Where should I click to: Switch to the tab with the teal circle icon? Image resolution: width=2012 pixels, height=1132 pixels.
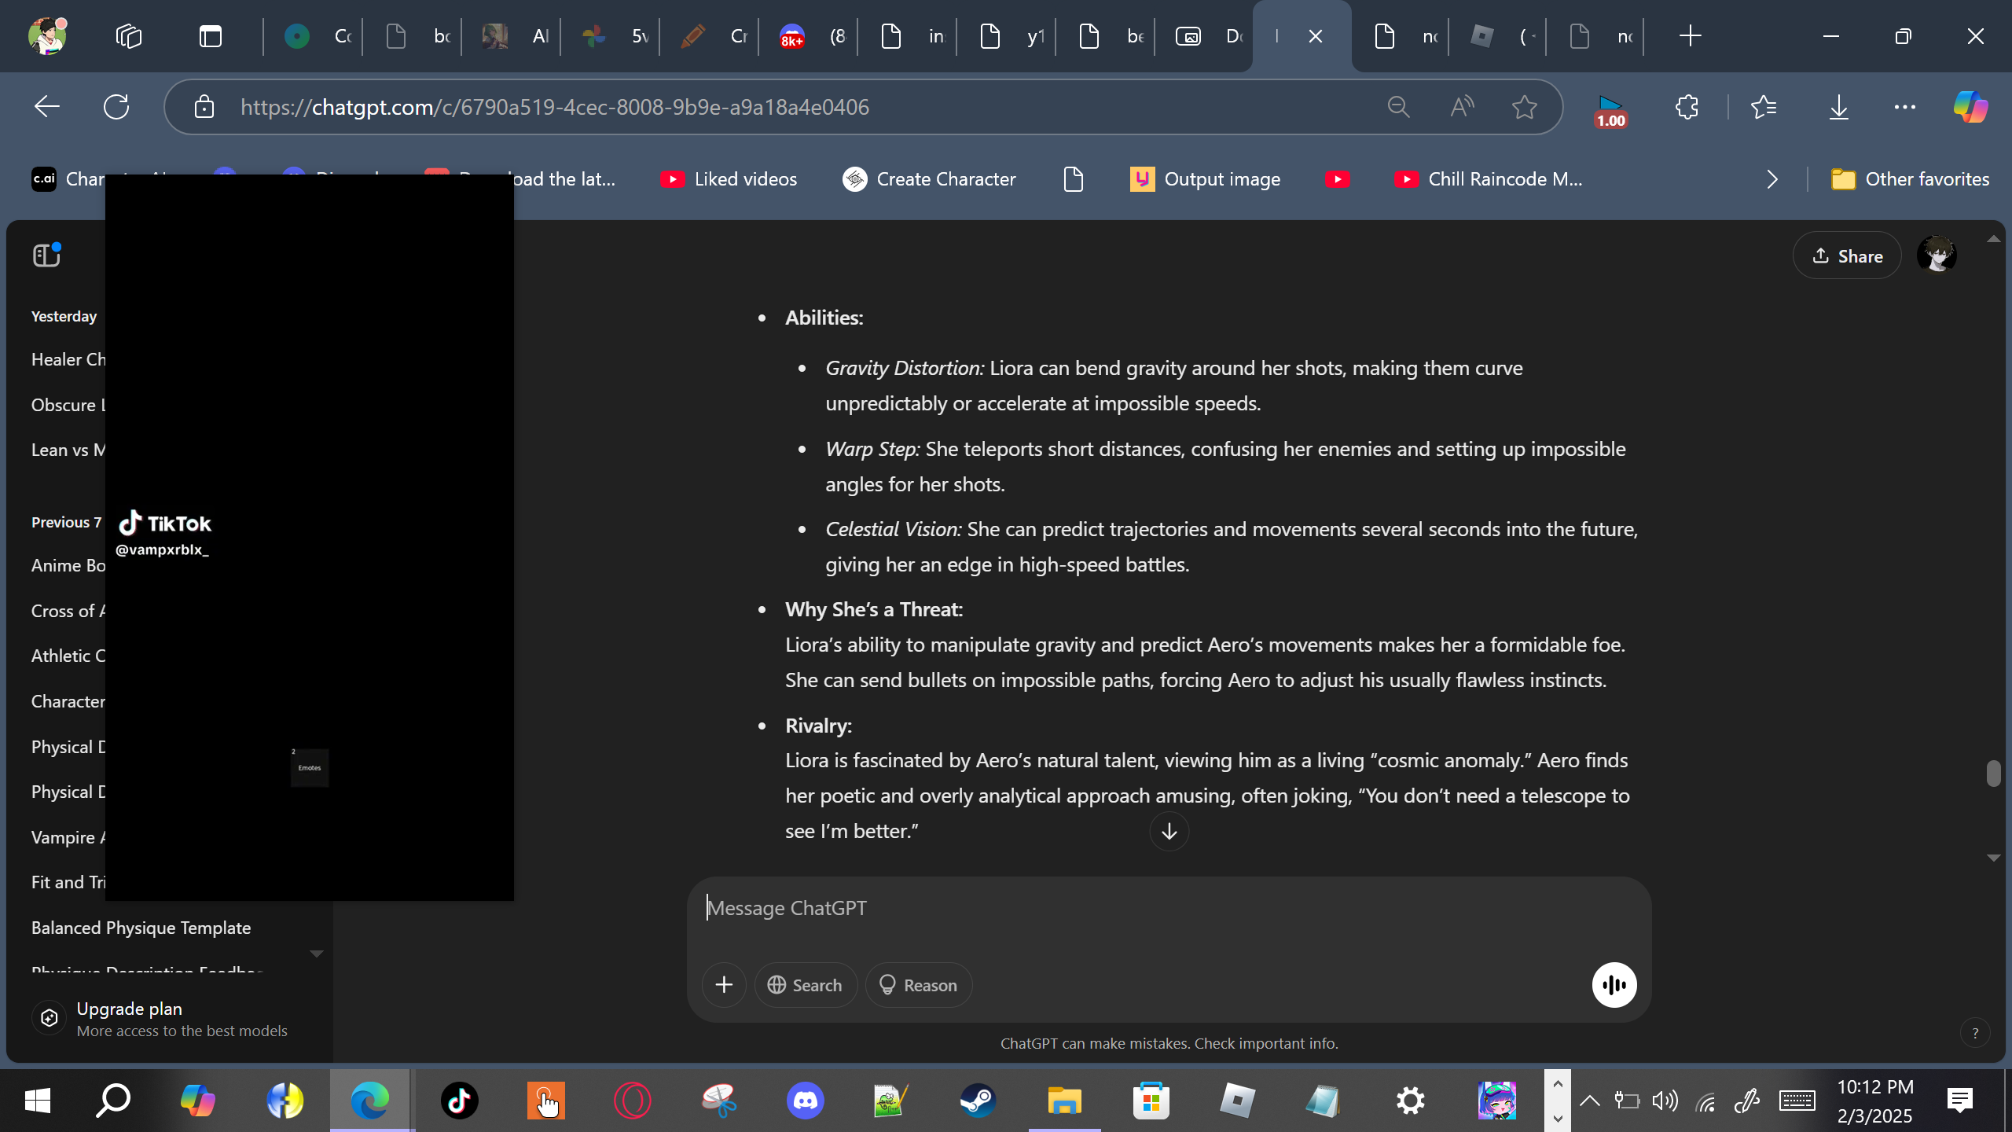pos(313,36)
